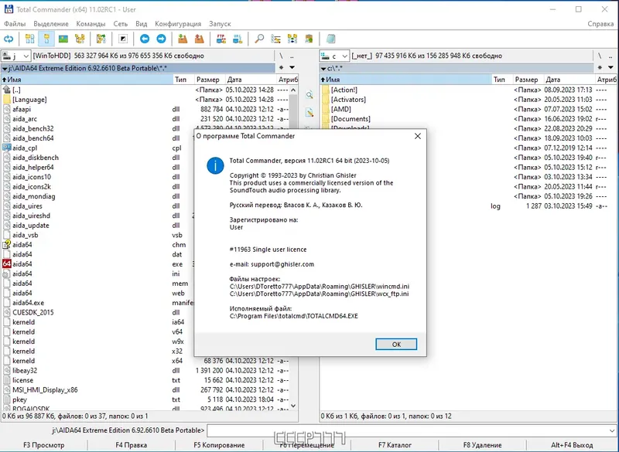
Task: Open the Команды menu
Action: coord(91,24)
